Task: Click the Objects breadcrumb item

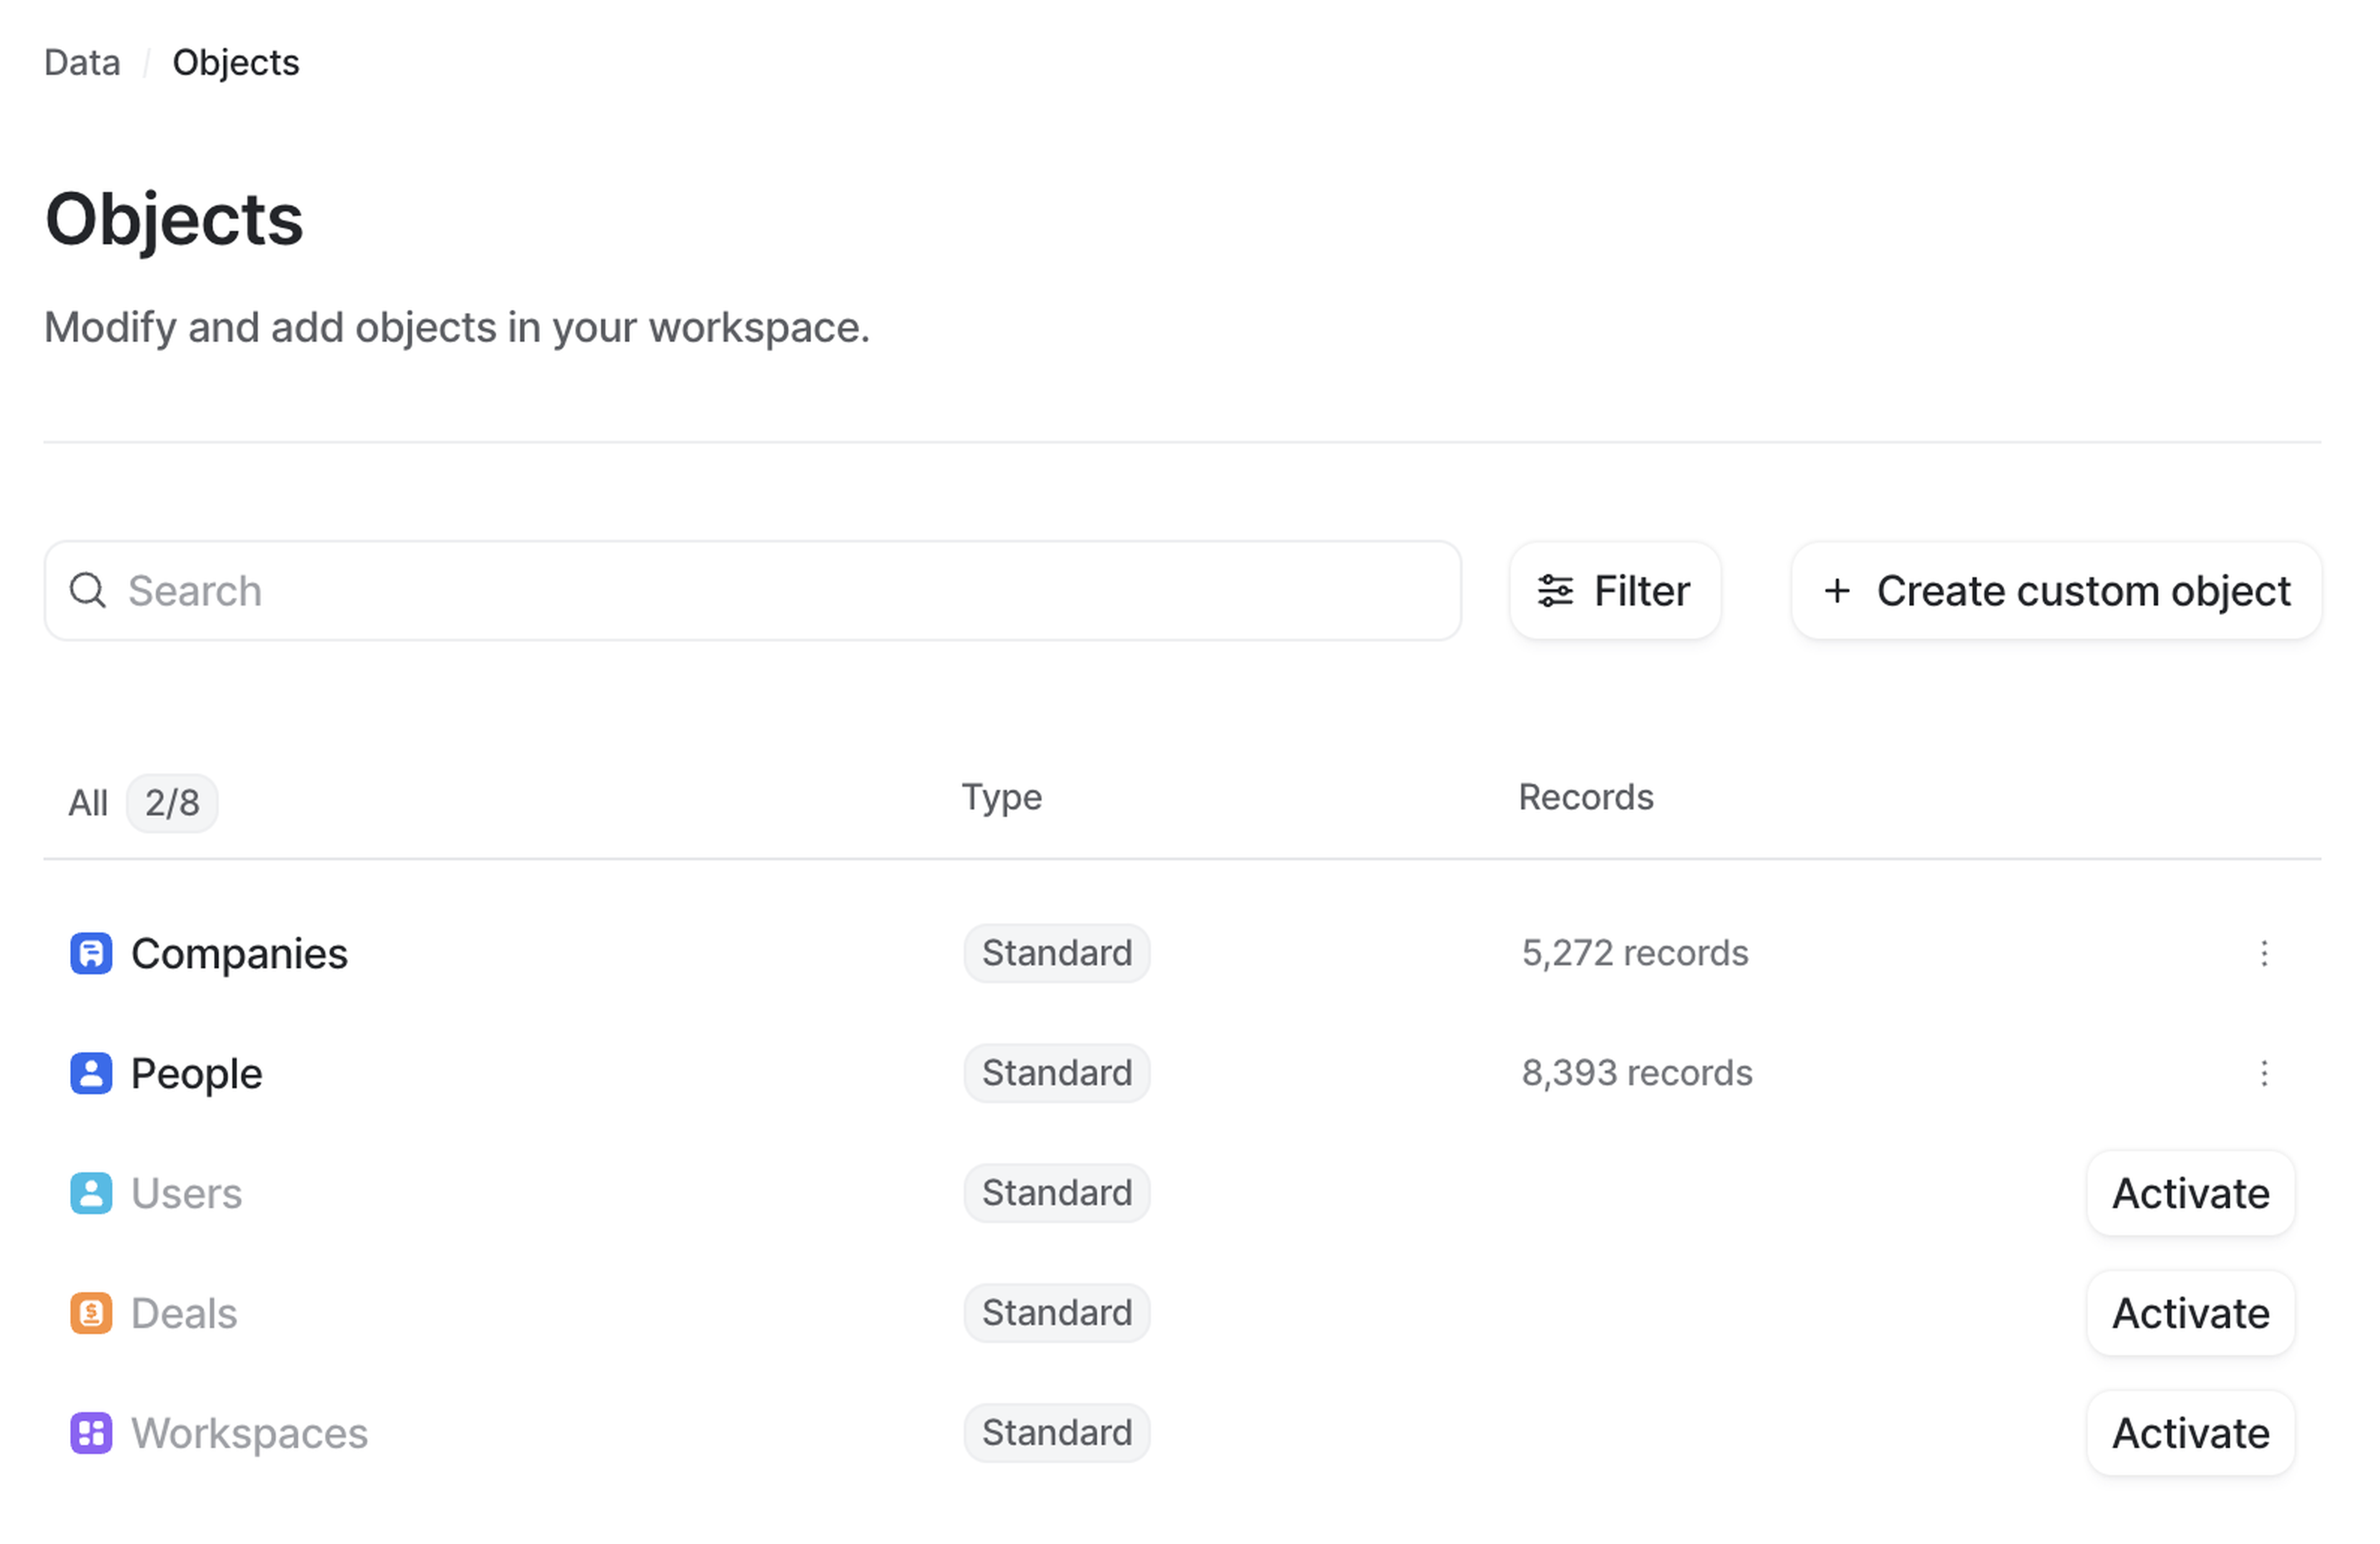Action: [x=236, y=63]
